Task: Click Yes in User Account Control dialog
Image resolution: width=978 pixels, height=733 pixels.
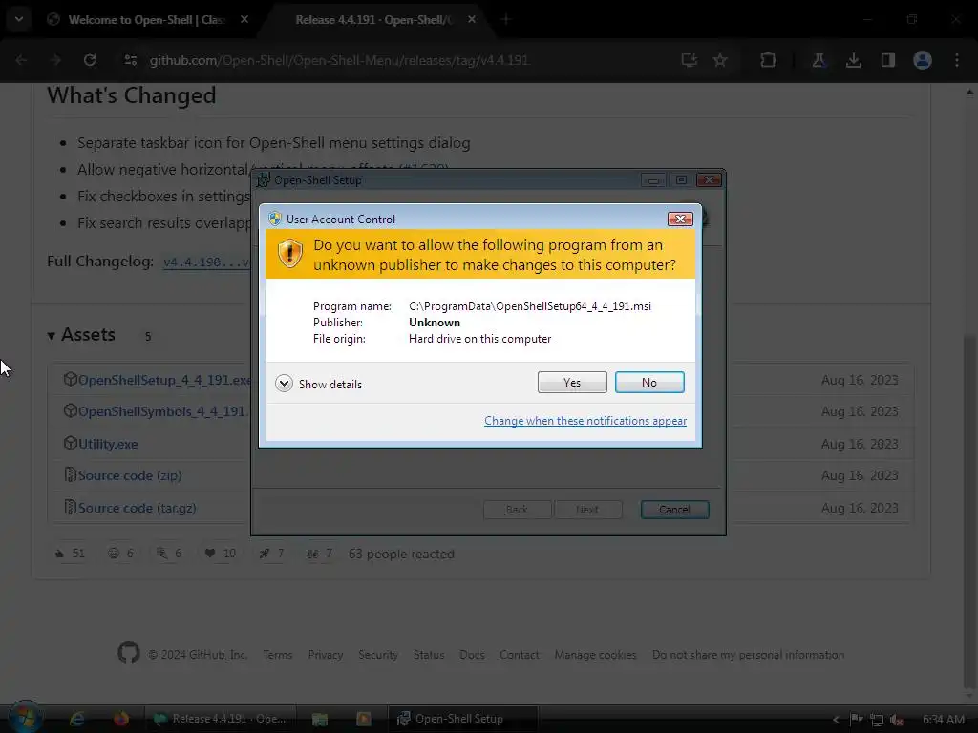Action: (572, 382)
